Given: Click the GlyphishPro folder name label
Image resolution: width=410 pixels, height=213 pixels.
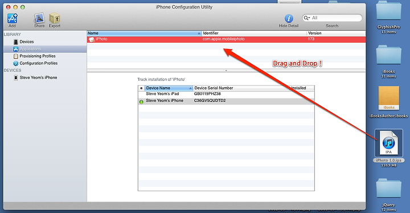Looking at the screenshot, I should coord(388,27).
